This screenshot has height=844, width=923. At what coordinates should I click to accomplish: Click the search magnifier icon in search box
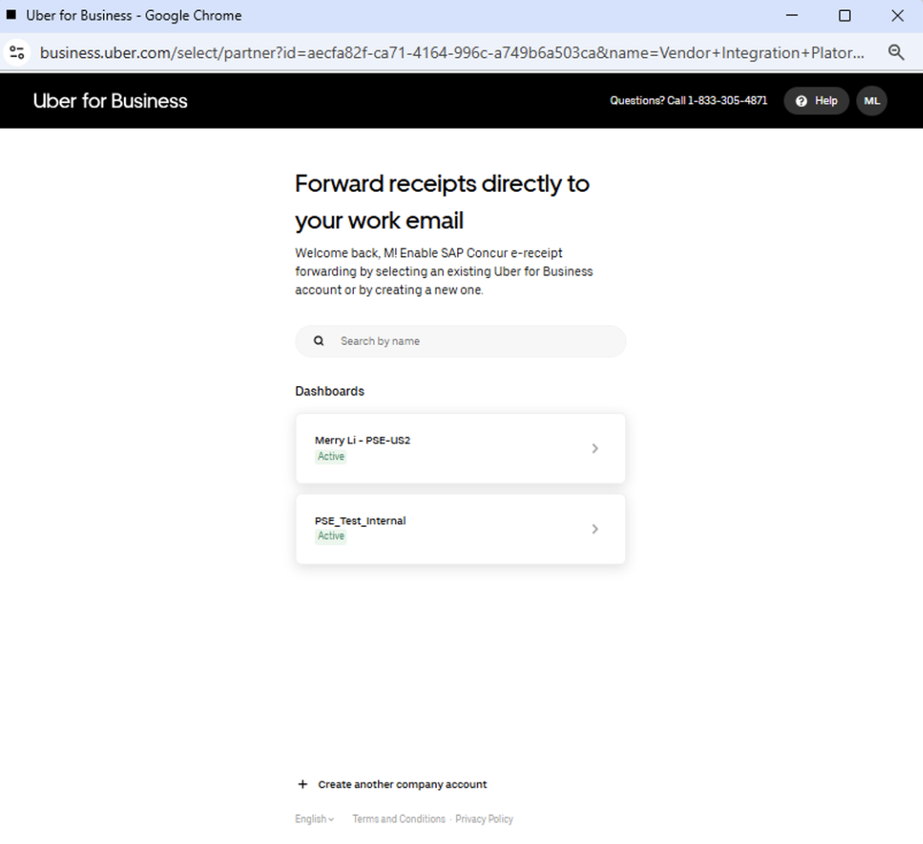tap(318, 341)
